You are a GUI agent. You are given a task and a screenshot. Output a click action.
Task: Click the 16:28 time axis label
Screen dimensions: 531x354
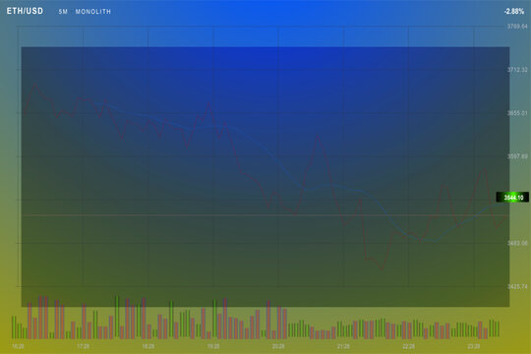18,346
